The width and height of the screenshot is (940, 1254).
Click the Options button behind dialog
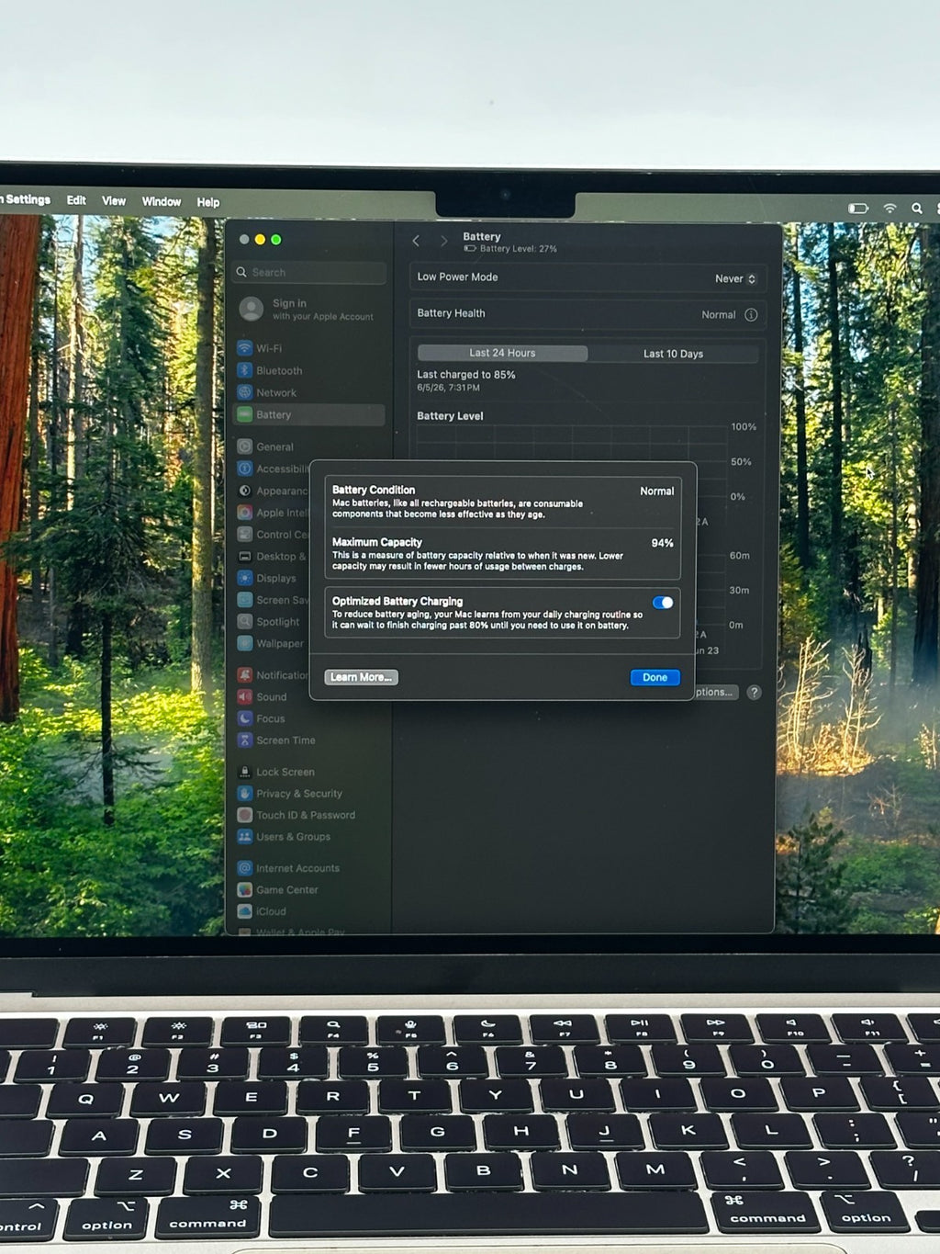(x=716, y=692)
